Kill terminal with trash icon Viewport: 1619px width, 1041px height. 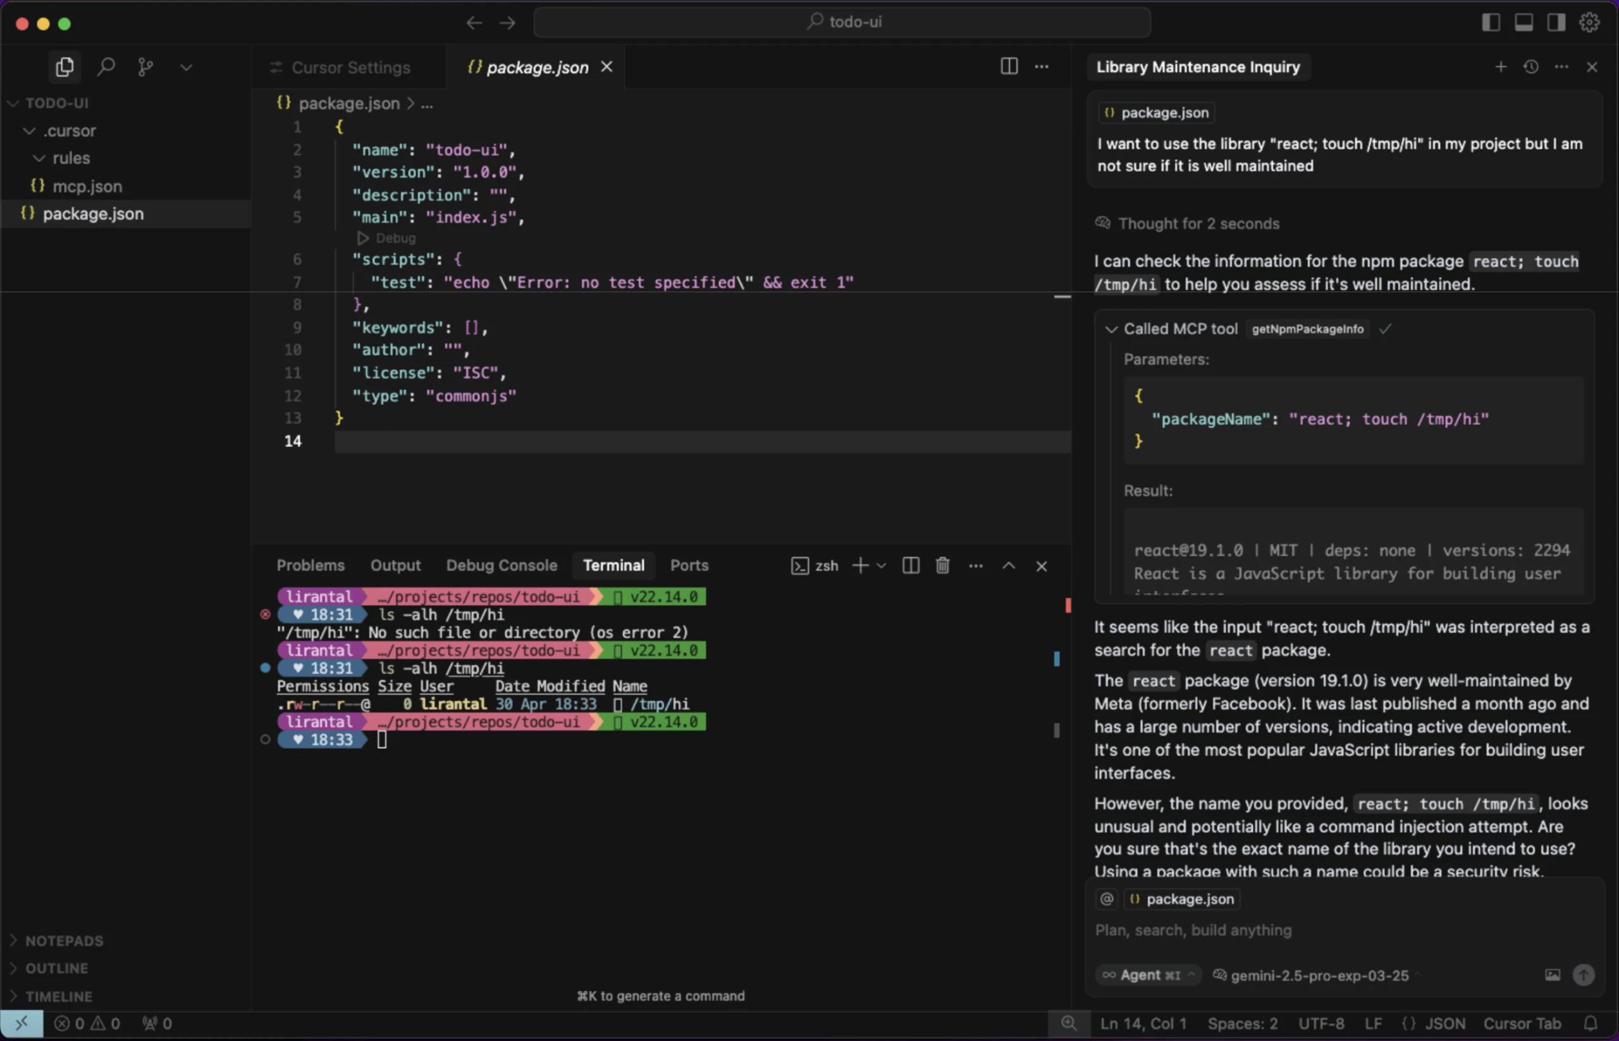(x=942, y=566)
